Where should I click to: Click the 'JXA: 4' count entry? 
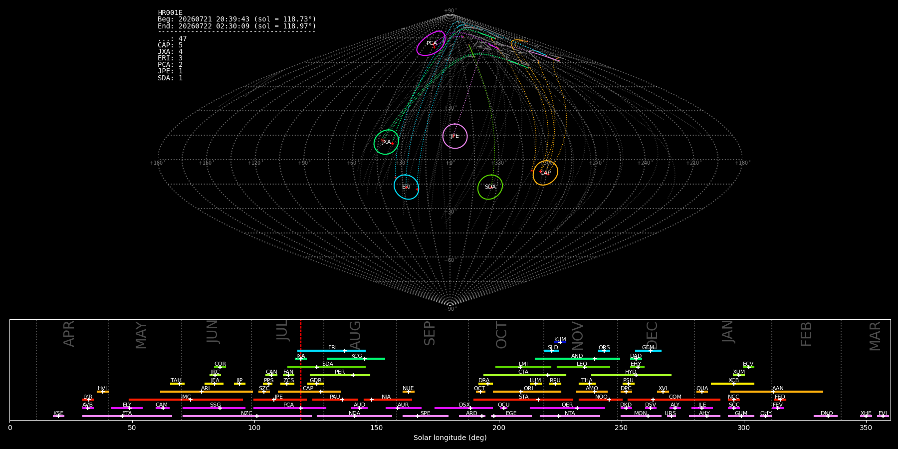click(x=170, y=52)
